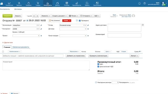The image size is (168, 94).
Task: Click Проверить комплектацию button
Action: 98,56
